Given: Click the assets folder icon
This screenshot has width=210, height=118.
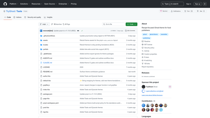Looking at the screenshot, I should pyautogui.click(x=41, y=40).
